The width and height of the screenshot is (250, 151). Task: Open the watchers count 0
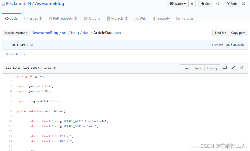point(192,4)
